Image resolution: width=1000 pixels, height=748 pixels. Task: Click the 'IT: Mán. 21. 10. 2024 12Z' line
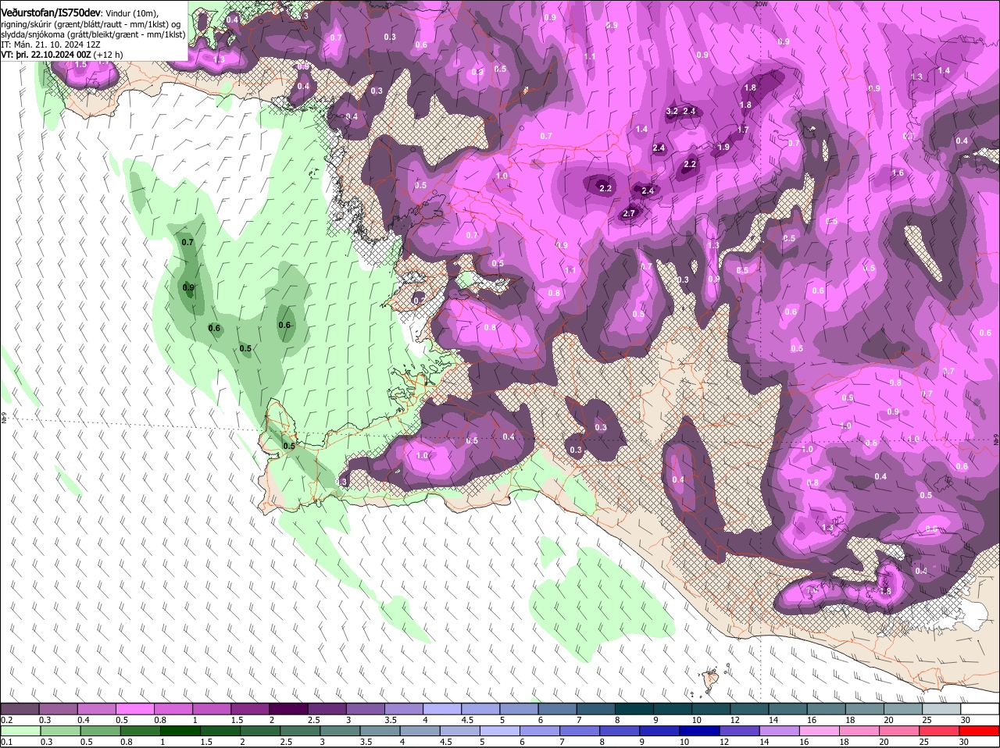tap(49, 45)
